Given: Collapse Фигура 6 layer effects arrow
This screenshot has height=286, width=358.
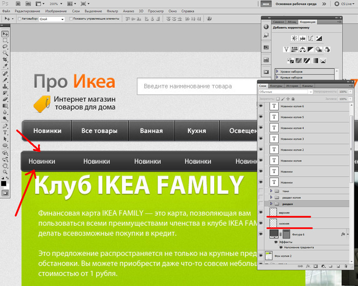Looking at the screenshot, I should (x=347, y=234).
